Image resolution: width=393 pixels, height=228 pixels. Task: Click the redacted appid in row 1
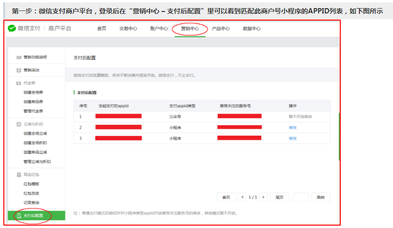(x=118, y=116)
